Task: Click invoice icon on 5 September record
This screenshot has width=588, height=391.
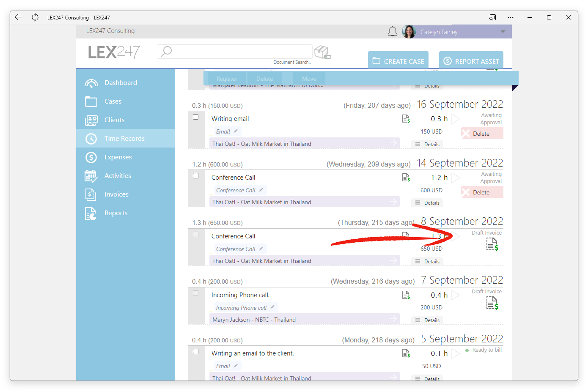Action: point(406,353)
